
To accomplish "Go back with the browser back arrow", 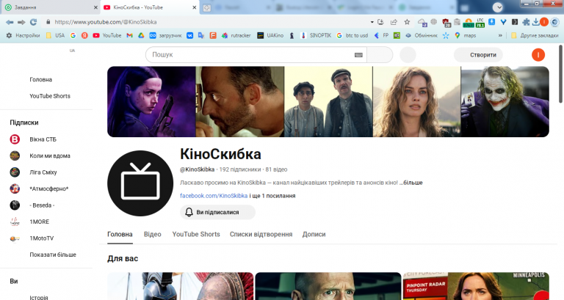I will click(10, 22).
